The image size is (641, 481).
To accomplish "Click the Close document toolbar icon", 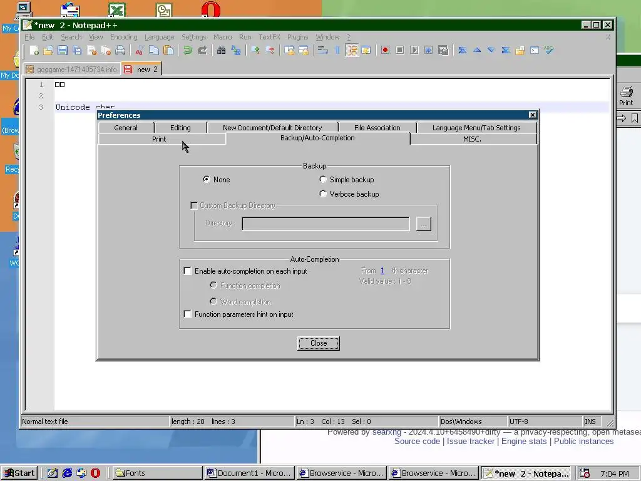I will point(91,50).
